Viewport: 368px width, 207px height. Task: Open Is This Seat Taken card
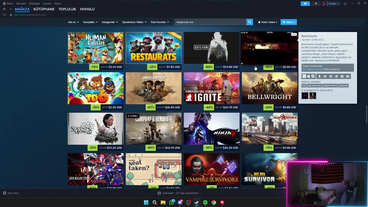pyautogui.click(x=154, y=169)
